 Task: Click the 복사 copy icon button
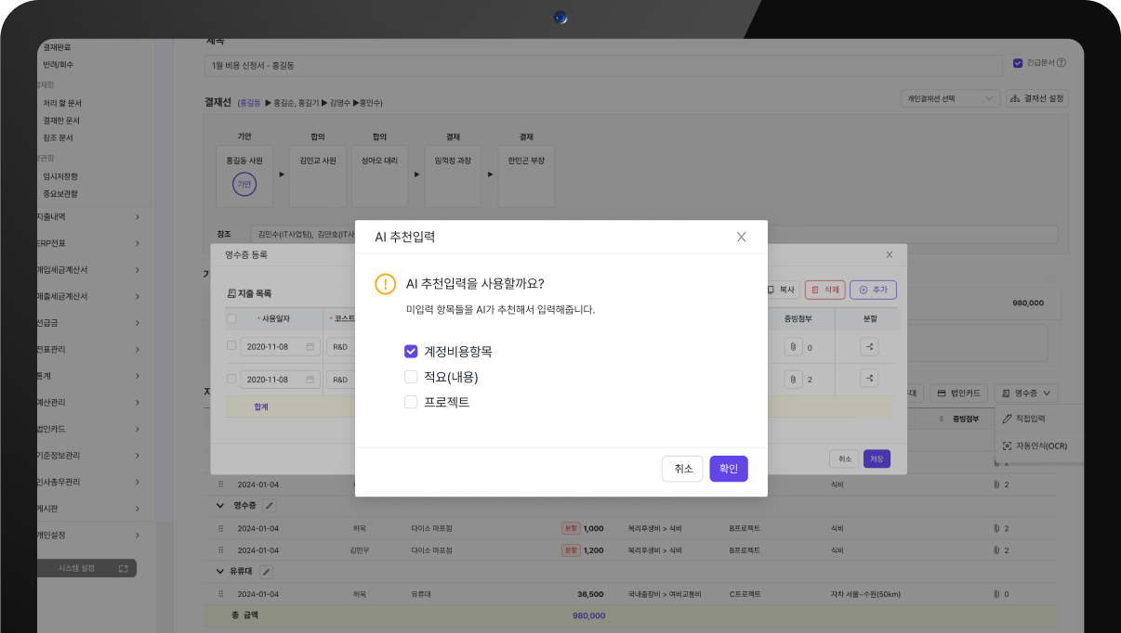tap(784, 290)
